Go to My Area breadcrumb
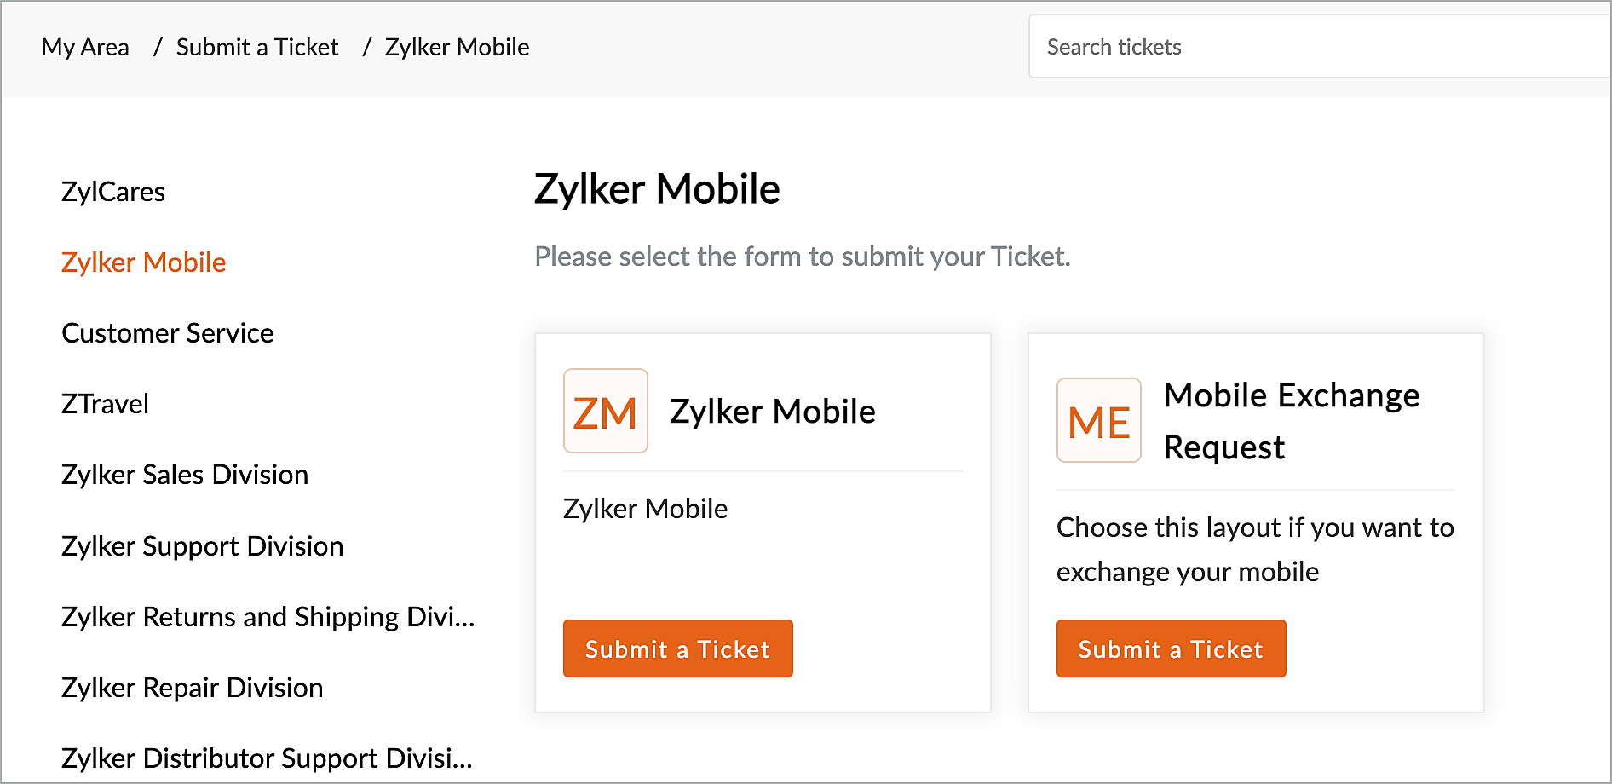Screen dimensions: 1612x784 (85, 47)
